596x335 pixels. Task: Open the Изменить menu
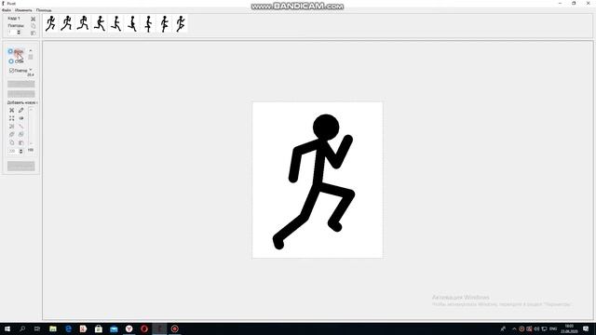23,10
